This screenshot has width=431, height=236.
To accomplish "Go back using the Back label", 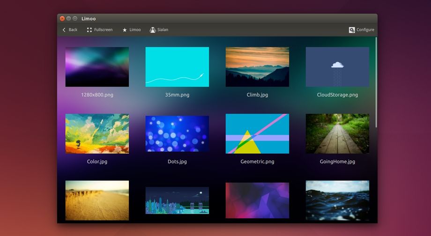I will (73, 29).
